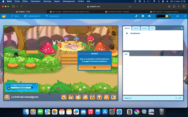The image size is (188, 117).
Task: Open the Signets menu
Action: [x=57, y=1]
